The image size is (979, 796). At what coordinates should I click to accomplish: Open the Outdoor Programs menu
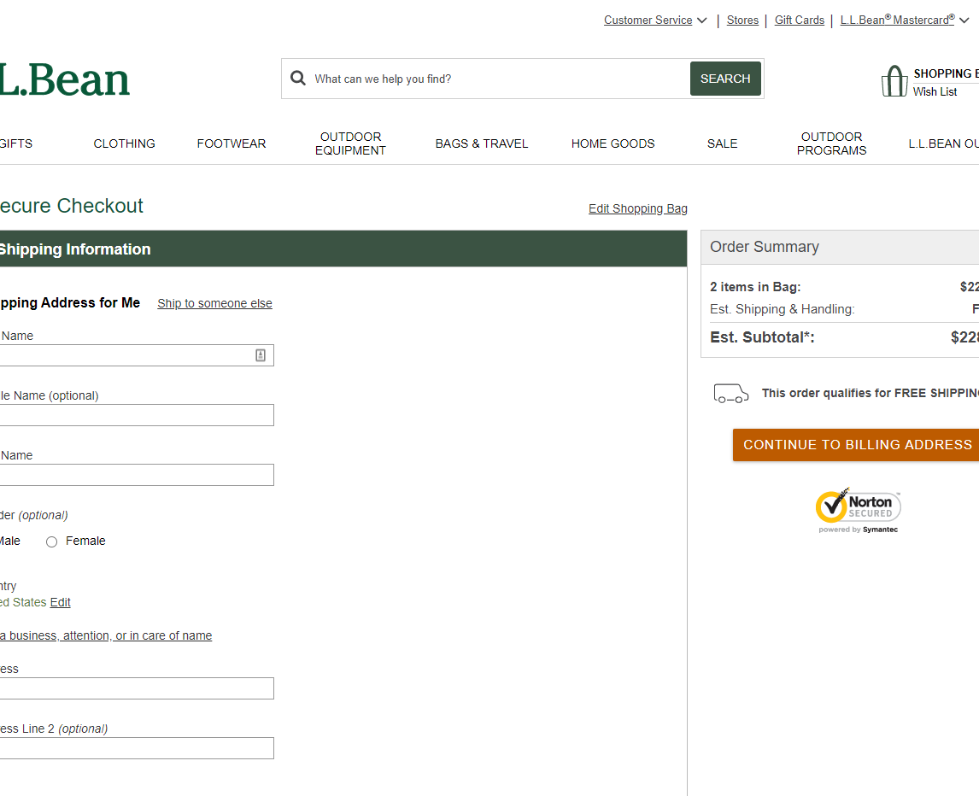[x=832, y=143]
